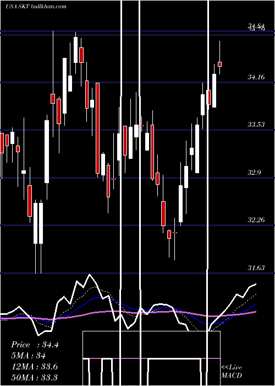275x386 pixels.
Task: Click the 'USA SKT bullkhan.com' chart title
Action: pyautogui.click(x=36, y=7)
